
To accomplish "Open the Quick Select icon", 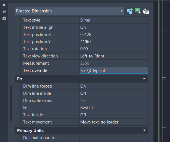I will point(146,11).
